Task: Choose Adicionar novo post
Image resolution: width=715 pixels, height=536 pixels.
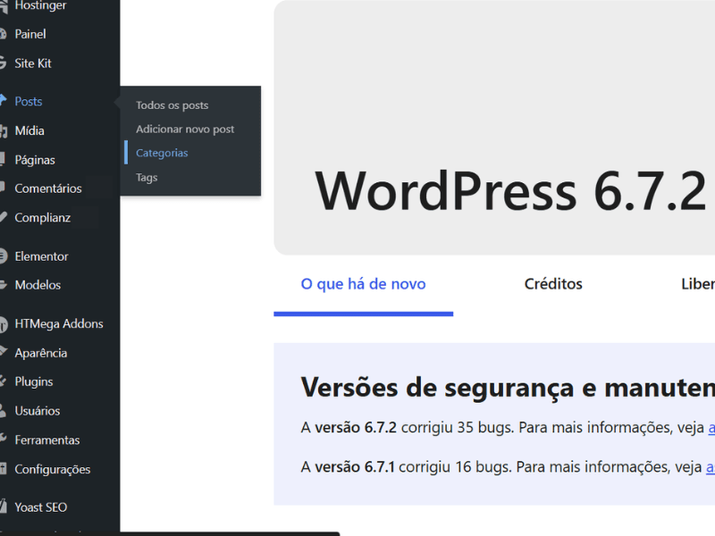Action: (x=185, y=130)
